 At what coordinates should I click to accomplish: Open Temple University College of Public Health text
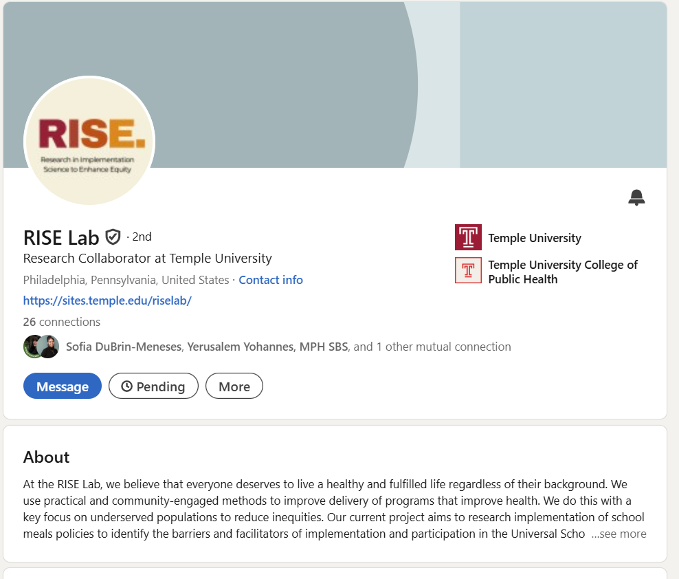tap(562, 272)
